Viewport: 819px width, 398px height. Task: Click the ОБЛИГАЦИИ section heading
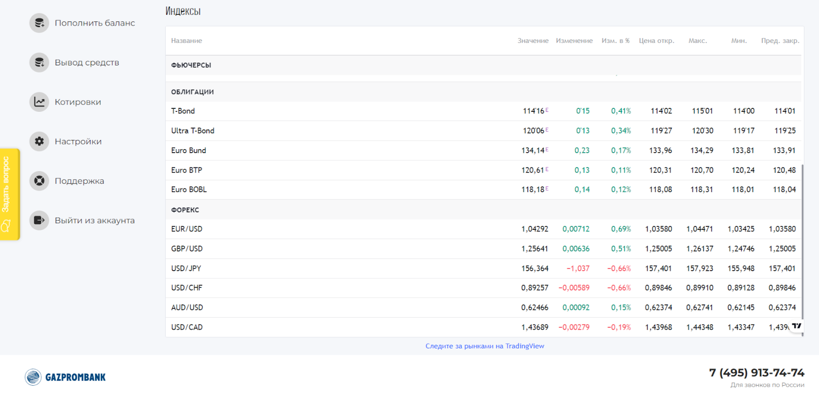[x=192, y=92]
